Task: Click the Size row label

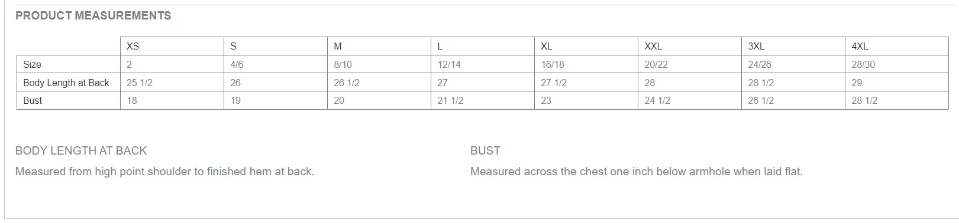Action: 68,64
